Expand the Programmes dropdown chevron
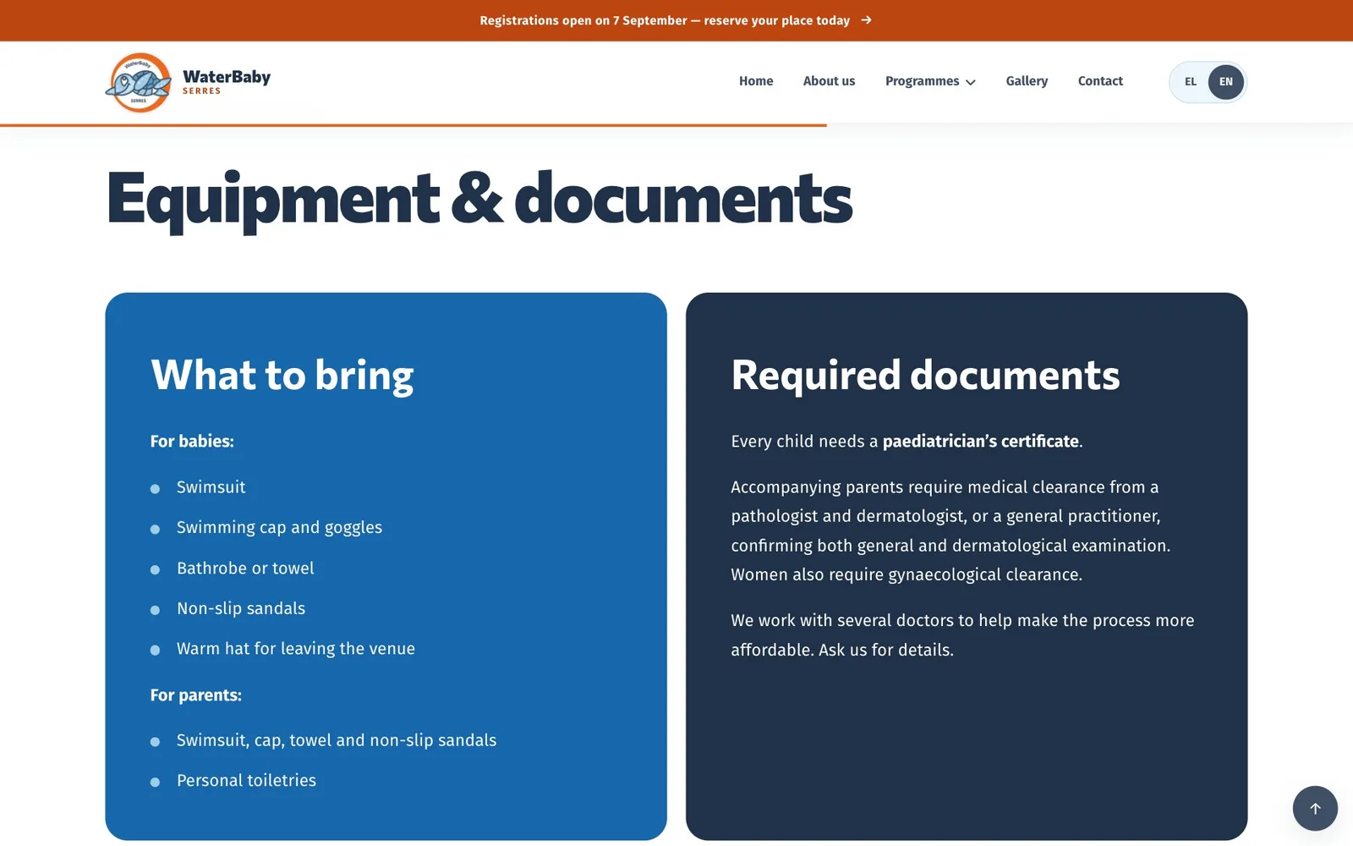 pos(971,82)
